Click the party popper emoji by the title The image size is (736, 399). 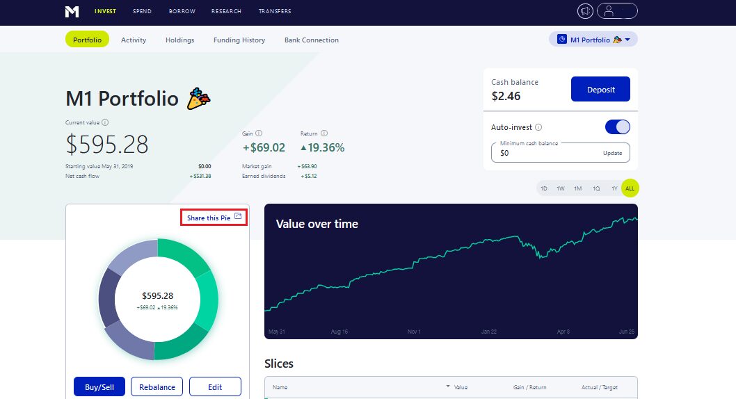(198, 99)
